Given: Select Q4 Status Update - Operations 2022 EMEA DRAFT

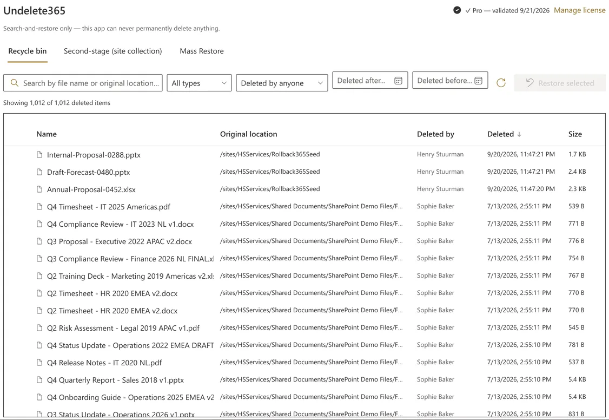Looking at the screenshot, I should 130,345.
